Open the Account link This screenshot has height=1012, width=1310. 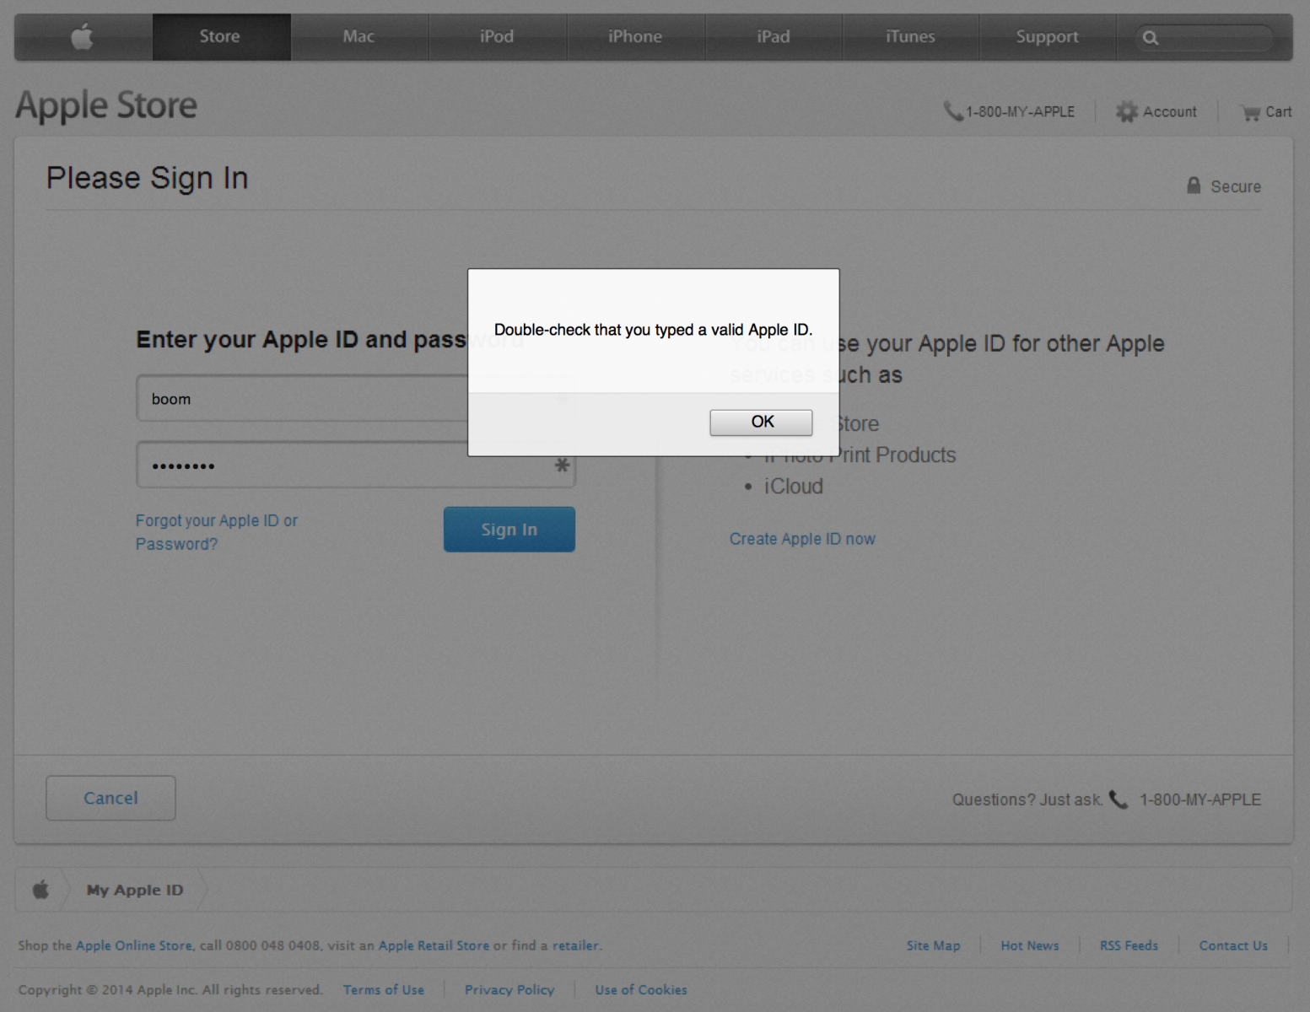pos(1170,112)
